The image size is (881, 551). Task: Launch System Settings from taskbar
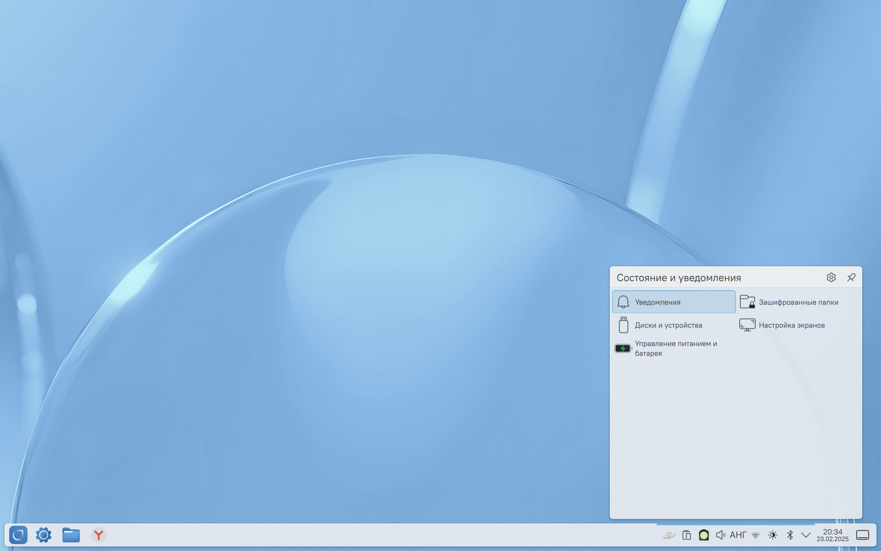click(x=44, y=535)
